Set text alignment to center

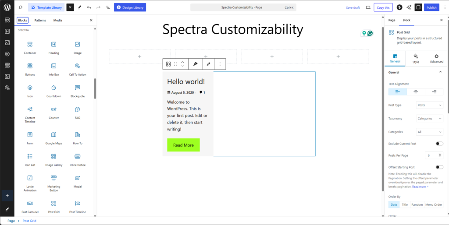(x=416, y=92)
